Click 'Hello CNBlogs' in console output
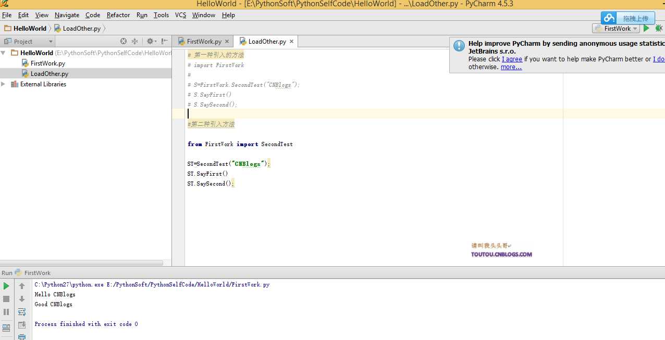Viewport: 665px width, 340px height. 55,294
